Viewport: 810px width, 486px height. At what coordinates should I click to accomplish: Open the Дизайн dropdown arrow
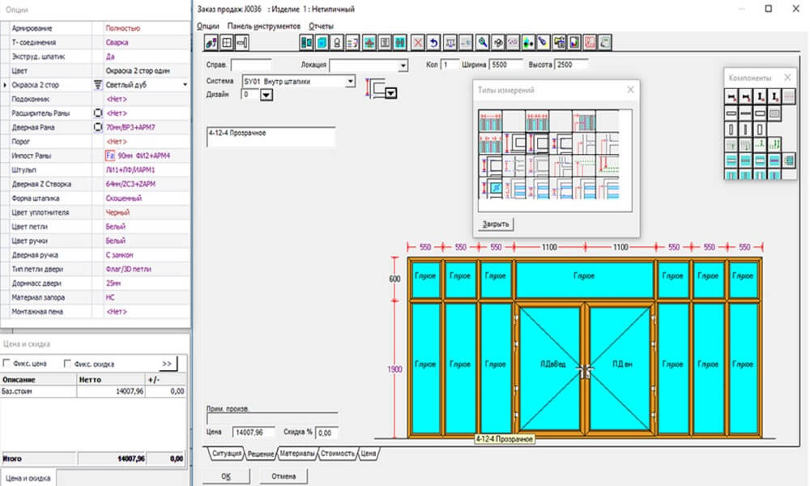266,95
